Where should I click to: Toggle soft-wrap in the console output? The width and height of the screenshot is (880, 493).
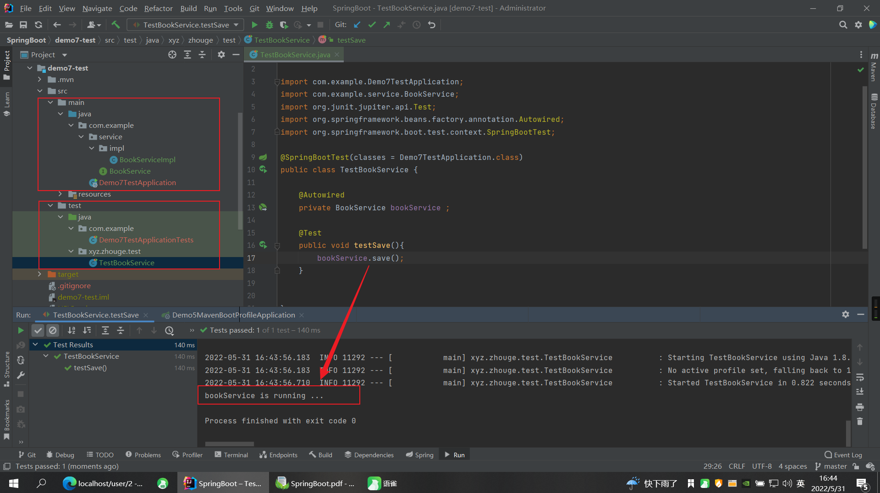860,377
